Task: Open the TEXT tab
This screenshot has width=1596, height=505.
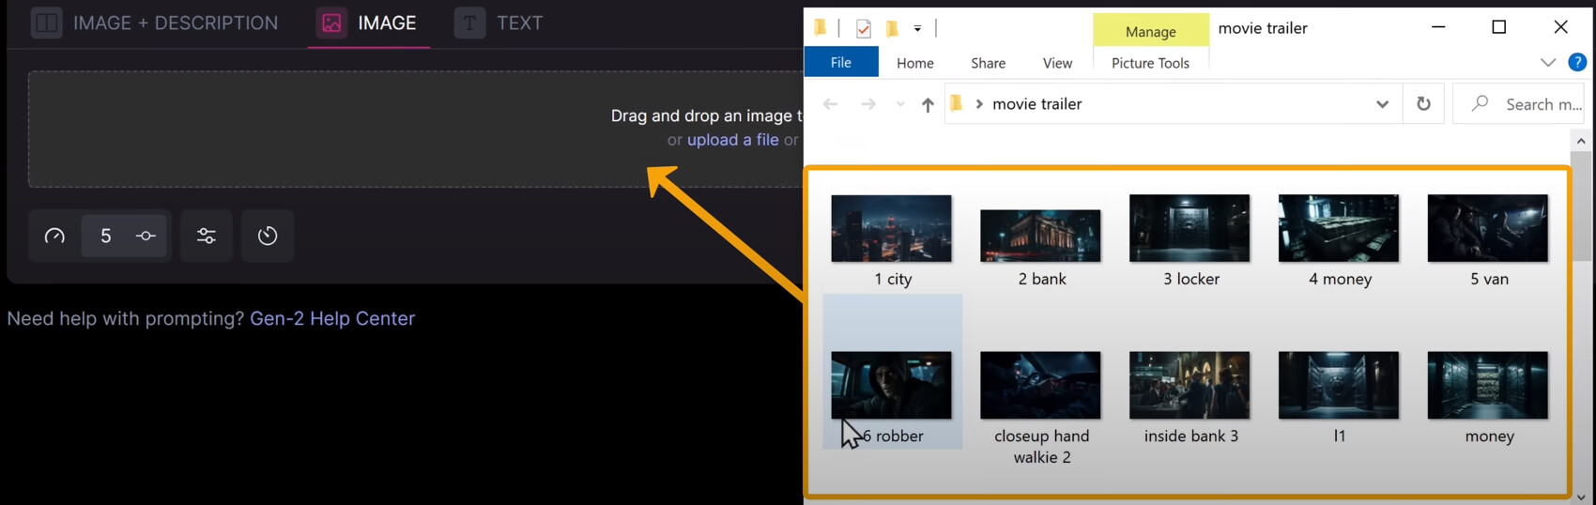Action: (499, 23)
